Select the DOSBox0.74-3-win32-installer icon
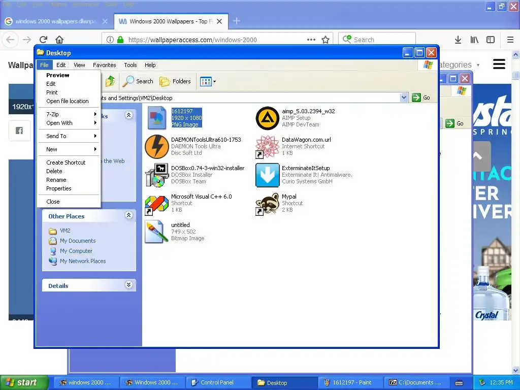This screenshot has height=390, width=520. (156, 175)
